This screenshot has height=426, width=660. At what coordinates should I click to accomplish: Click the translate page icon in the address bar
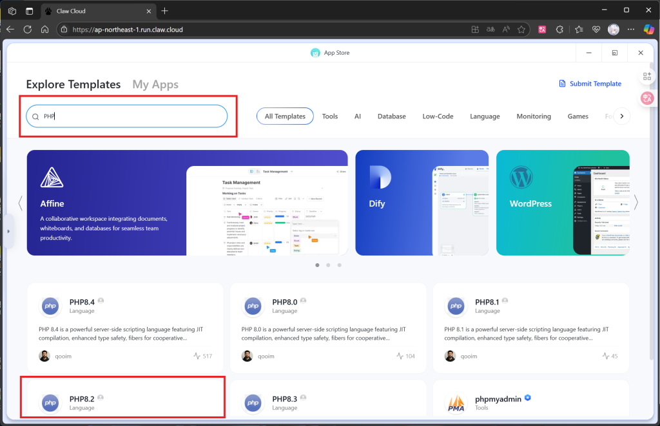[490, 30]
